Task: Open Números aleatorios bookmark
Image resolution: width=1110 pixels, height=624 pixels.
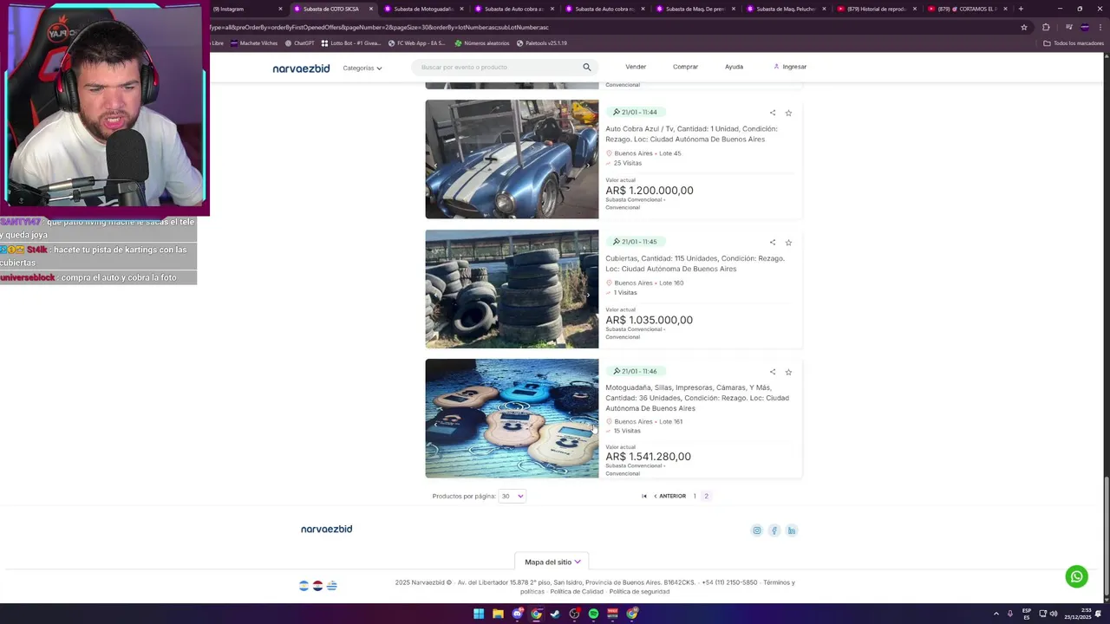Action: click(481, 42)
